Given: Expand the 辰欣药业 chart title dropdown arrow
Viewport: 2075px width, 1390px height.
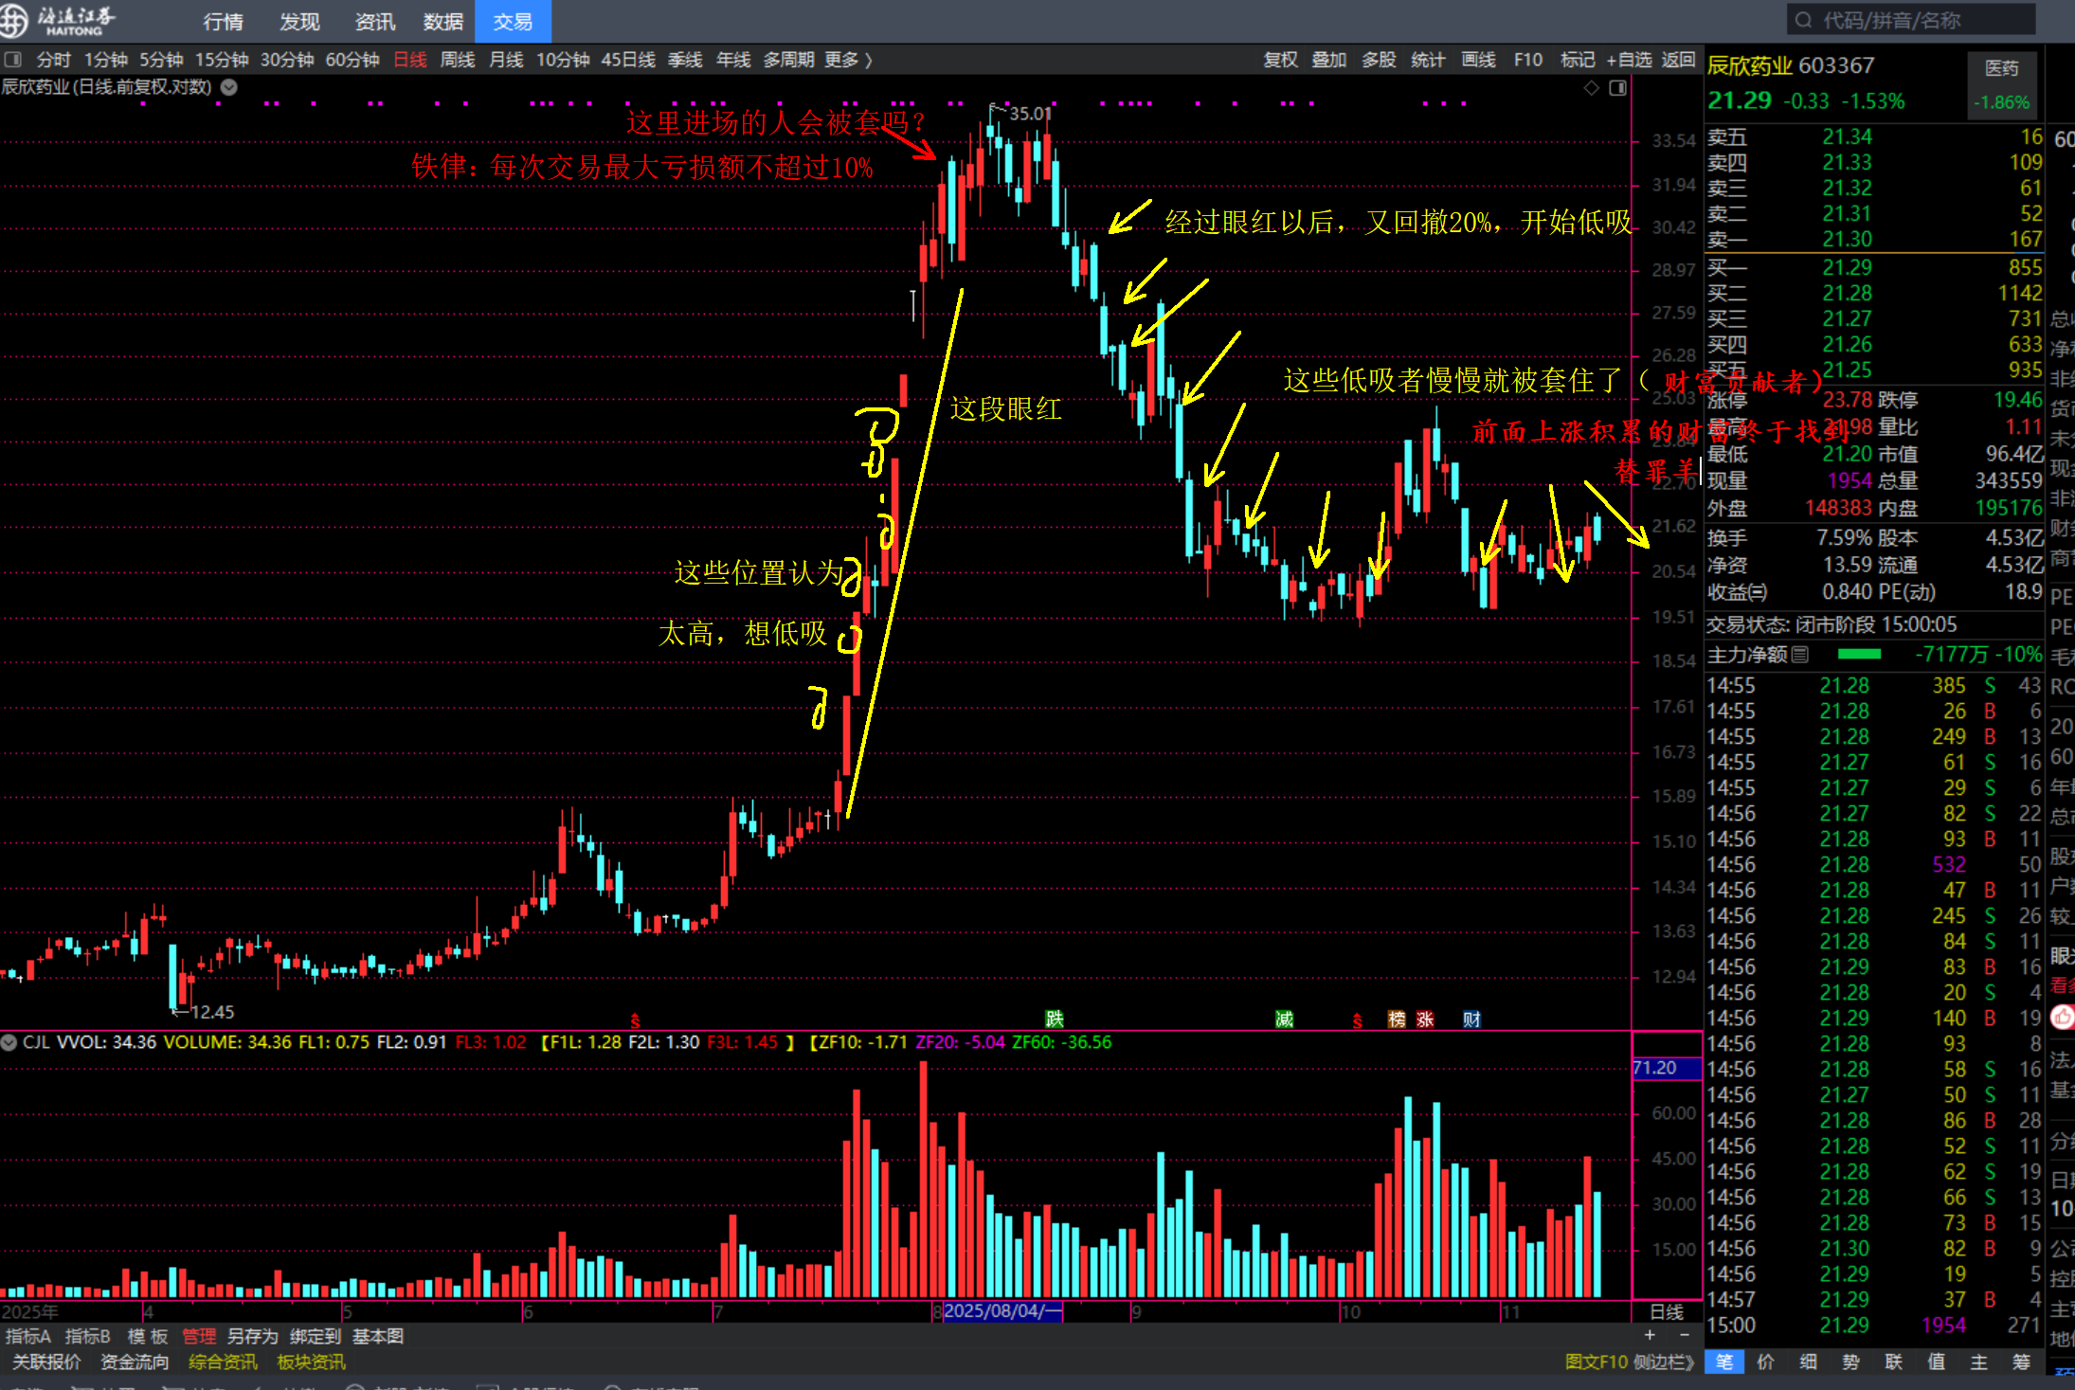Looking at the screenshot, I should pos(229,87).
